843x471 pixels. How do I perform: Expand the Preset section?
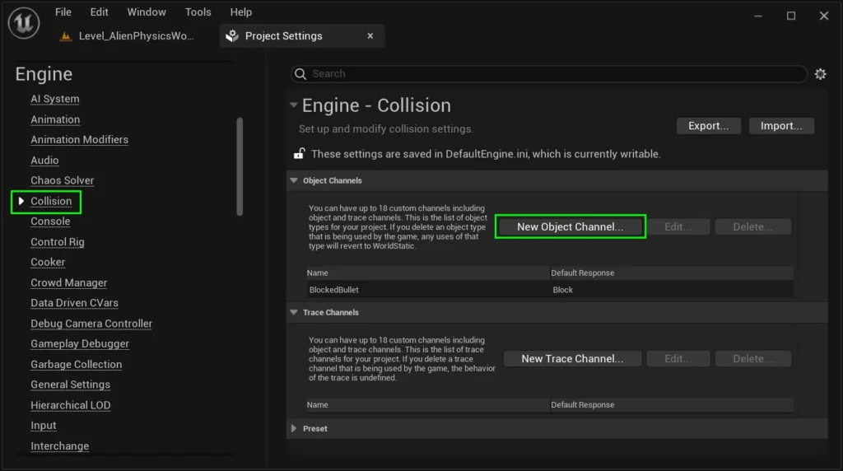tap(294, 428)
